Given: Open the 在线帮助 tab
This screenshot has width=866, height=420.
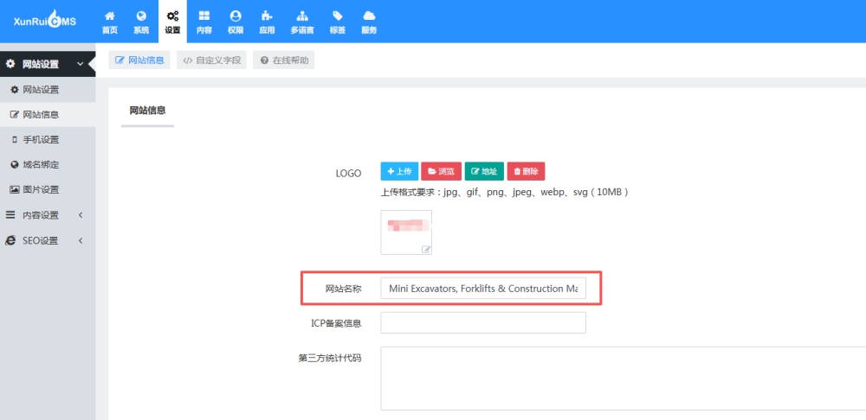Looking at the screenshot, I should click(x=283, y=60).
